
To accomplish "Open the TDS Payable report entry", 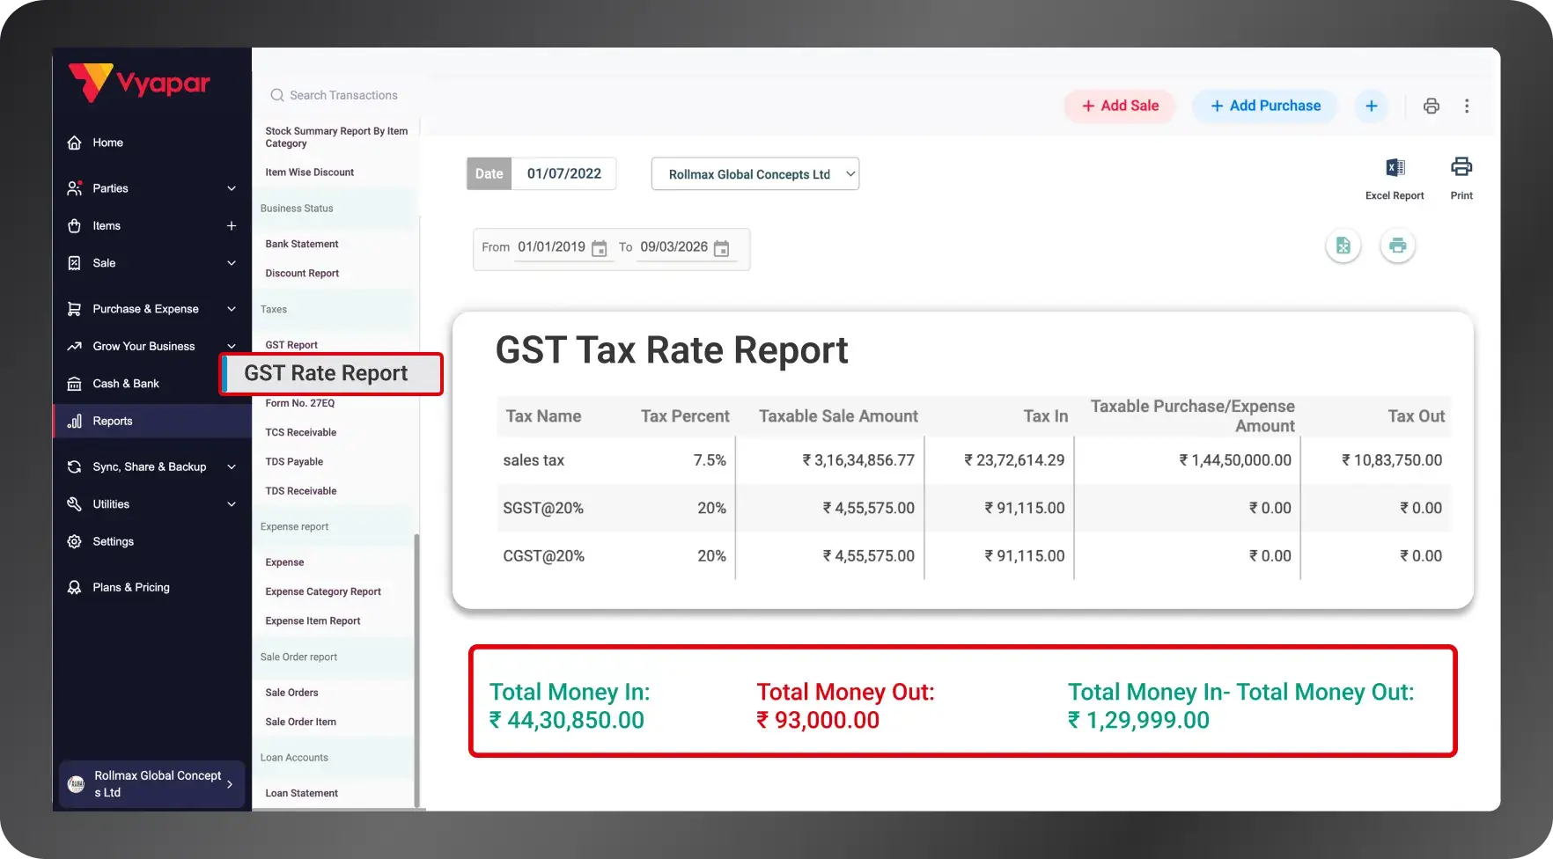I will click(294, 461).
